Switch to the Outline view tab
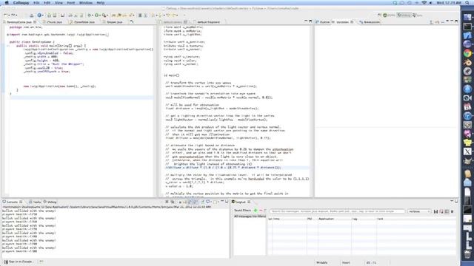The width and height of the screenshot is (474, 266). pyautogui.click(x=323, y=22)
